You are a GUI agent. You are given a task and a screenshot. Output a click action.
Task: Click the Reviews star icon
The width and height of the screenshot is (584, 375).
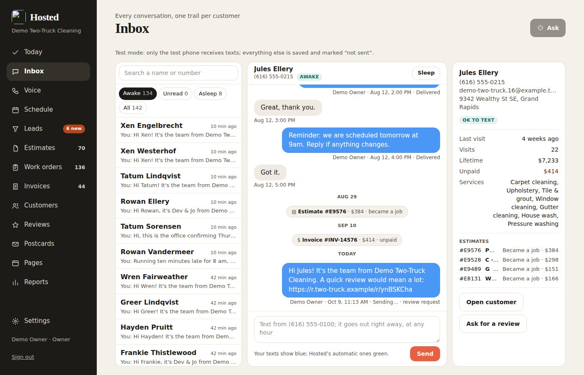tap(15, 225)
